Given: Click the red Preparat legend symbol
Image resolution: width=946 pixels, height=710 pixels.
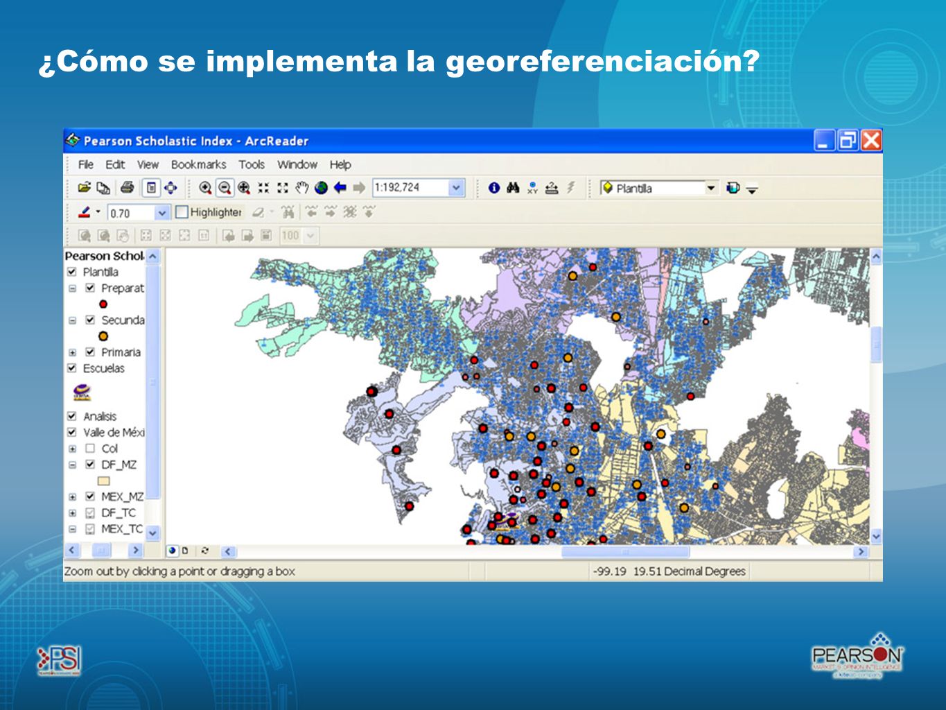Looking at the screenshot, I should tap(103, 304).
